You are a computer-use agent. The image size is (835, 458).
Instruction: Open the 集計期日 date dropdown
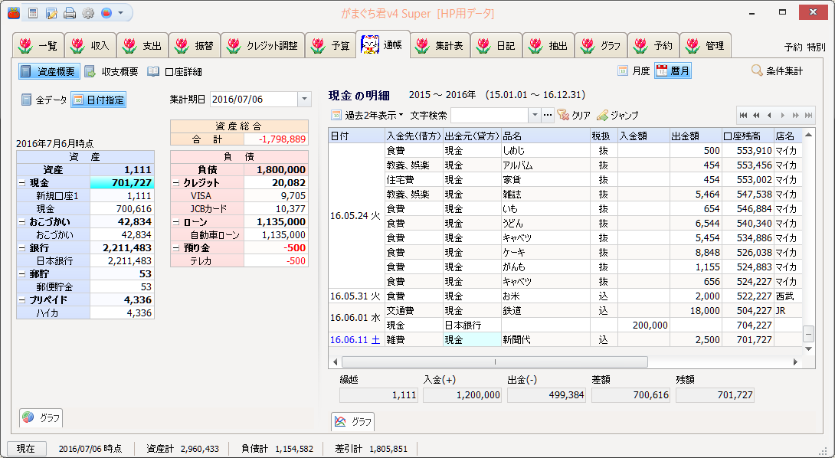coord(304,100)
